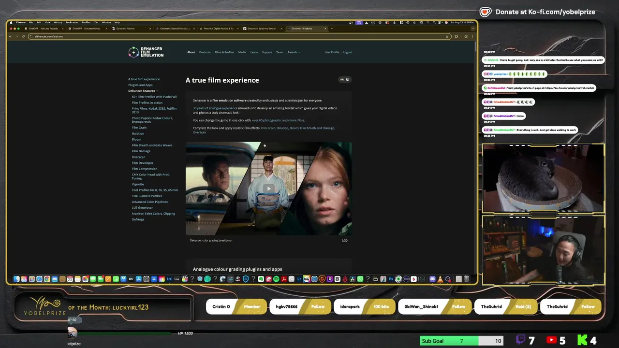
Task: Open Evernote from the Dock
Action: pyautogui.click(x=261, y=279)
